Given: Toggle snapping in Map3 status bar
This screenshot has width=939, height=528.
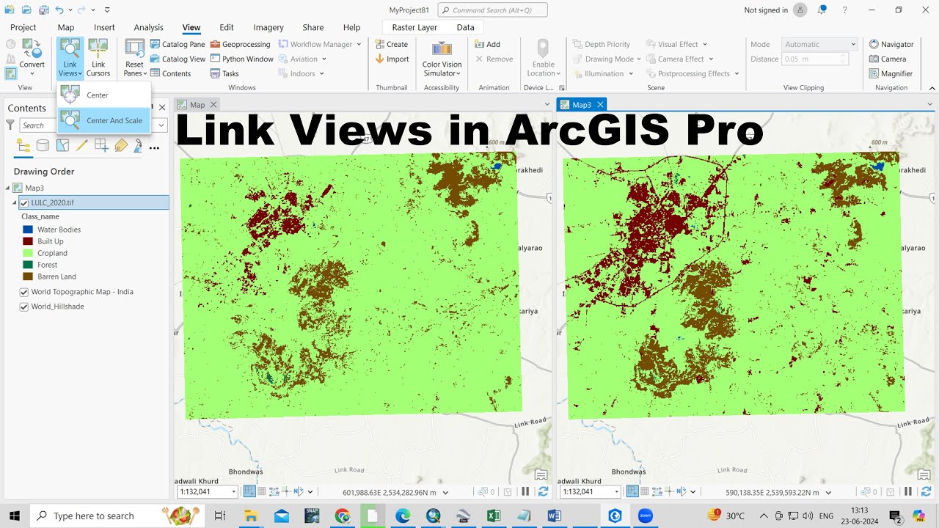Looking at the screenshot, I should click(x=632, y=492).
